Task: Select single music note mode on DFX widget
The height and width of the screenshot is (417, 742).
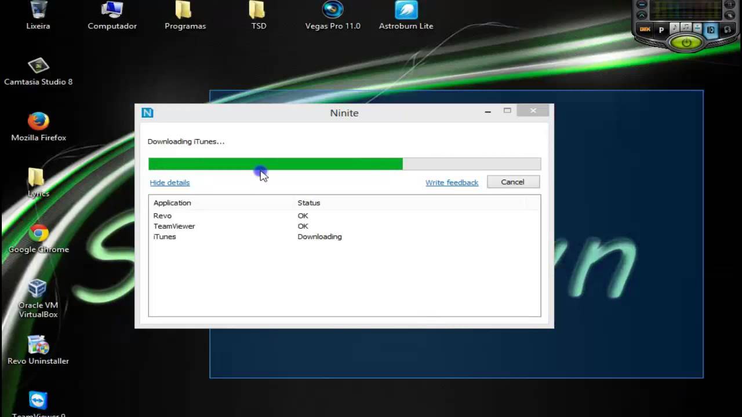Action: tap(675, 28)
